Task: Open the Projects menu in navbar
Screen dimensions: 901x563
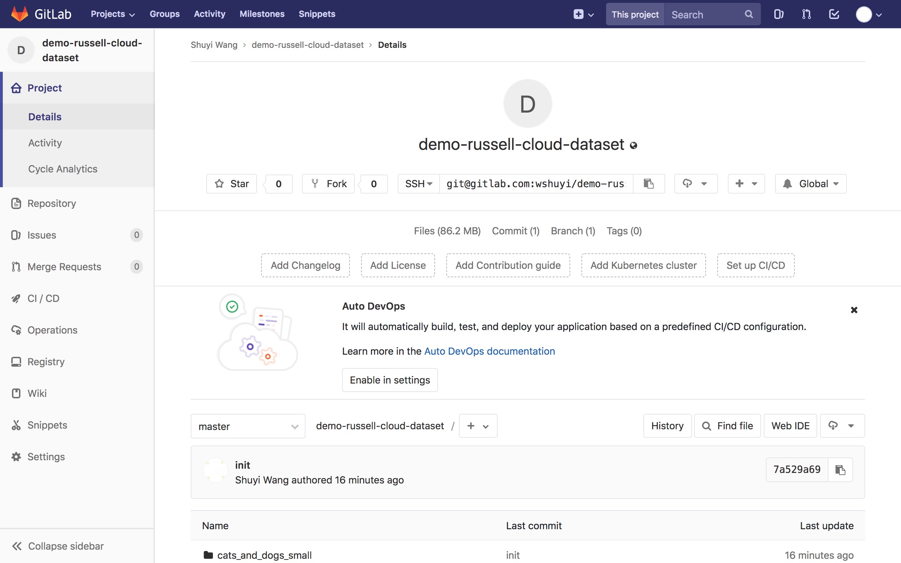Action: (x=112, y=14)
